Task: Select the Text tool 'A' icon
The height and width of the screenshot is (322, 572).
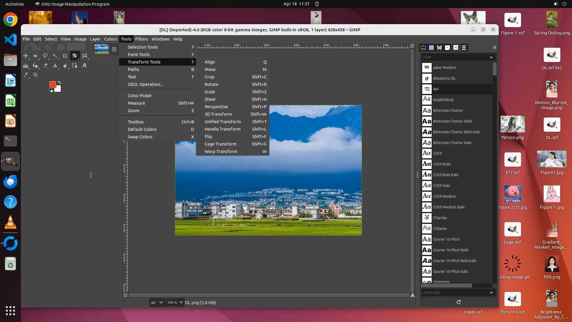Action: pyautogui.click(x=85, y=65)
